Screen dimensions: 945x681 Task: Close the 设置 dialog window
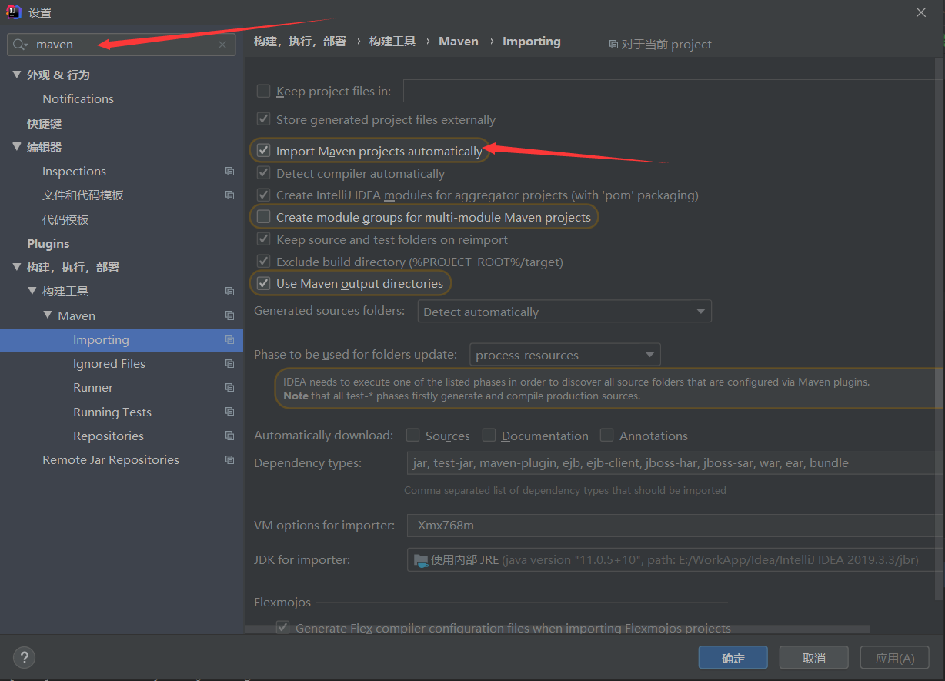tap(921, 12)
